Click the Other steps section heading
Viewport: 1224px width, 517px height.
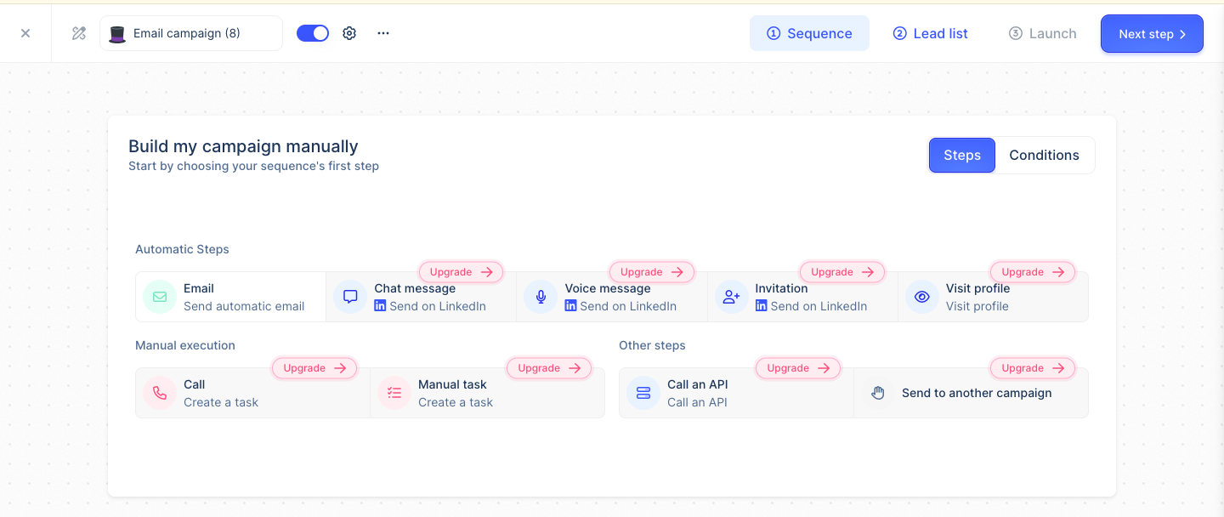tap(652, 345)
